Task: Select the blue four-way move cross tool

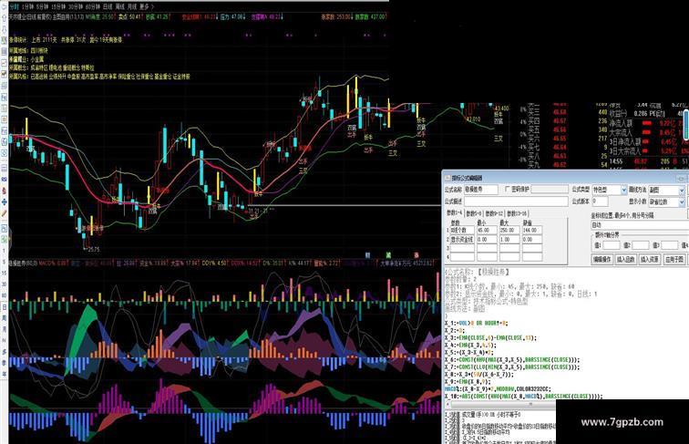Action: 5,201
